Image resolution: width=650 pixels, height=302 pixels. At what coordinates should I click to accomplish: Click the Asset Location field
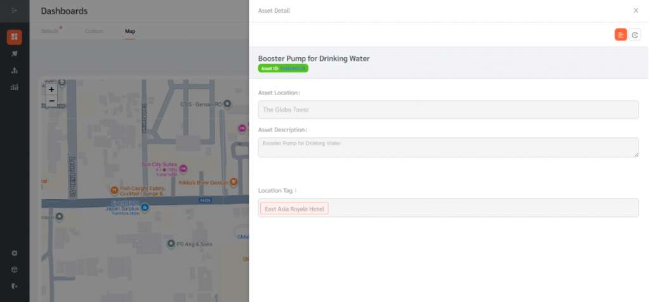pyautogui.click(x=448, y=110)
